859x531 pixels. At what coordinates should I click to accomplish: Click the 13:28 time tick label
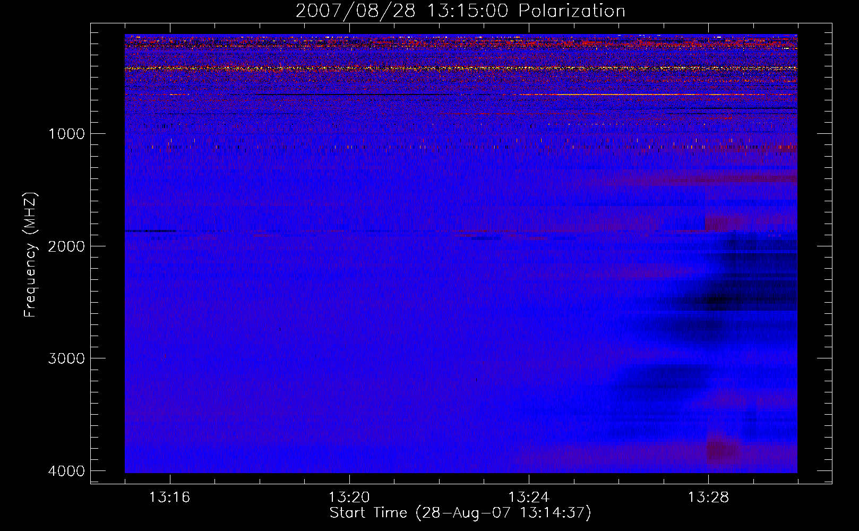[708, 498]
